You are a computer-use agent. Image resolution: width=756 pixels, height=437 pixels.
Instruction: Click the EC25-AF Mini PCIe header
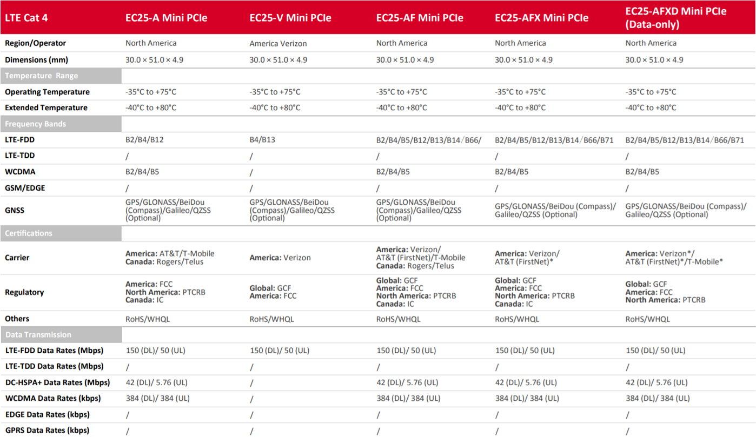pos(420,18)
